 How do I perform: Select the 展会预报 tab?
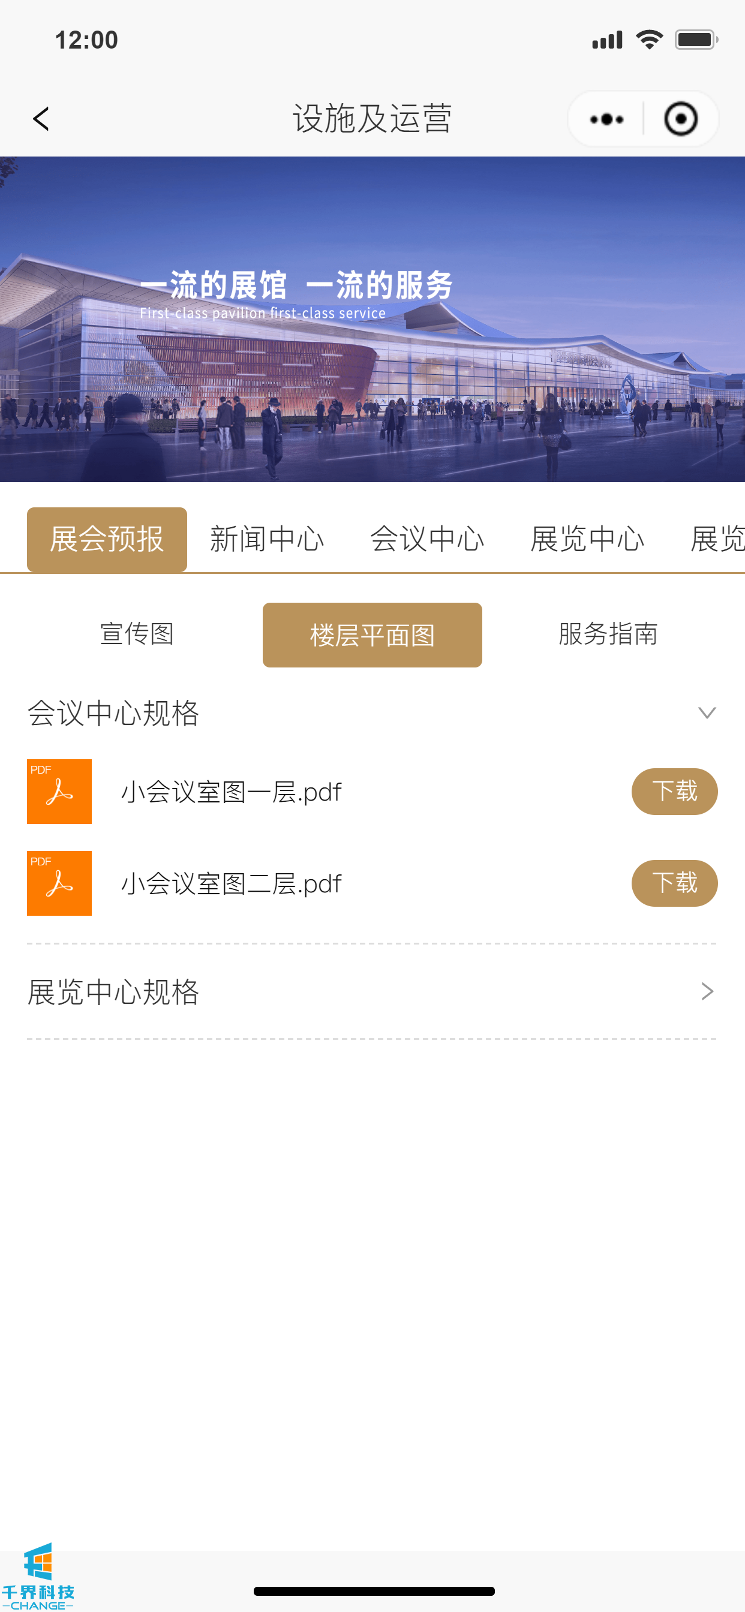coord(107,539)
